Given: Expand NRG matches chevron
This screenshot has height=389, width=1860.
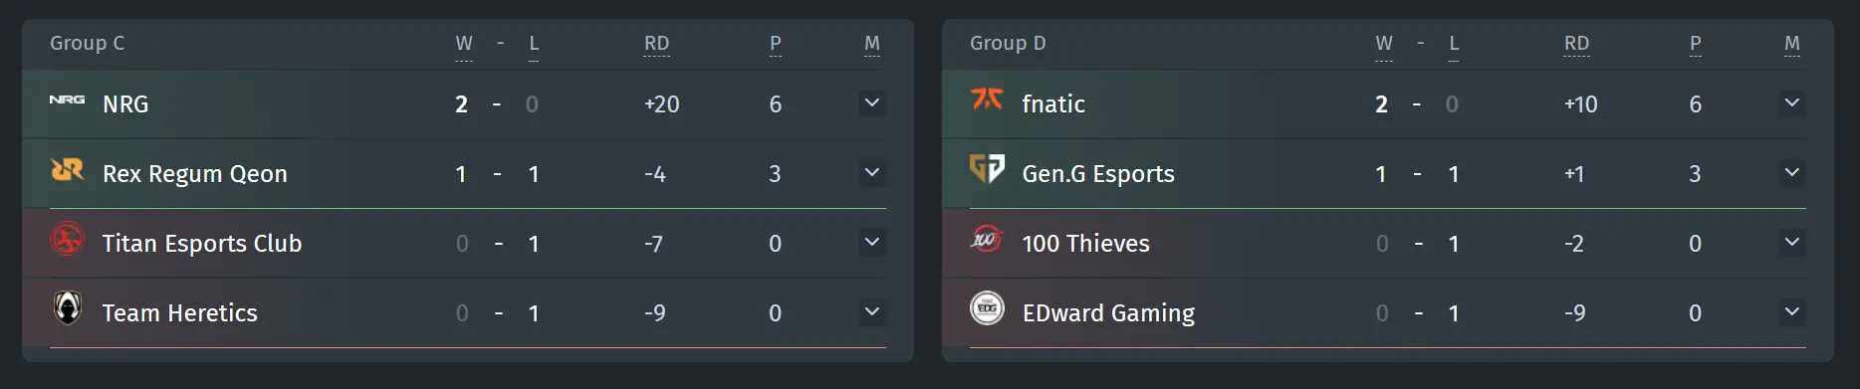Looking at the screenshot, I should 872,103.
